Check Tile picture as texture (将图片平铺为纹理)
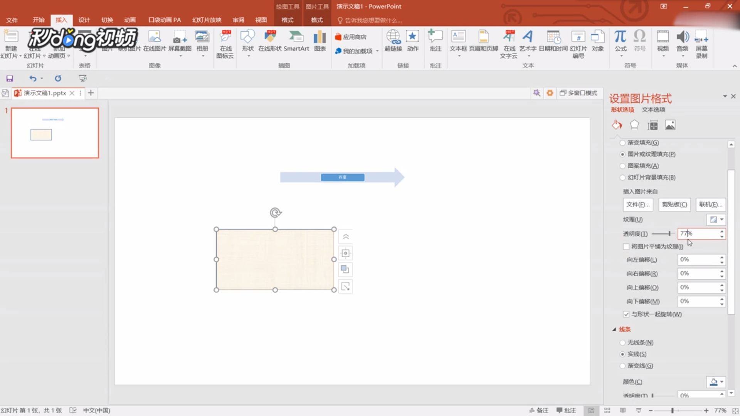This screenshot has height=416, width=740. (x=626, y=247)
